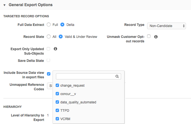This screenshot has width=191, height=124.
Task: Toggle the Save Delta State checkbox
Action: pyautogui.click(x=48, y=60)
